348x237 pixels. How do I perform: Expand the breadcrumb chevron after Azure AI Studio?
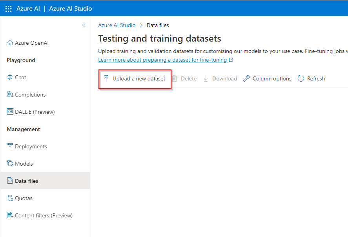pyautogui.click(x=141, y=25)
